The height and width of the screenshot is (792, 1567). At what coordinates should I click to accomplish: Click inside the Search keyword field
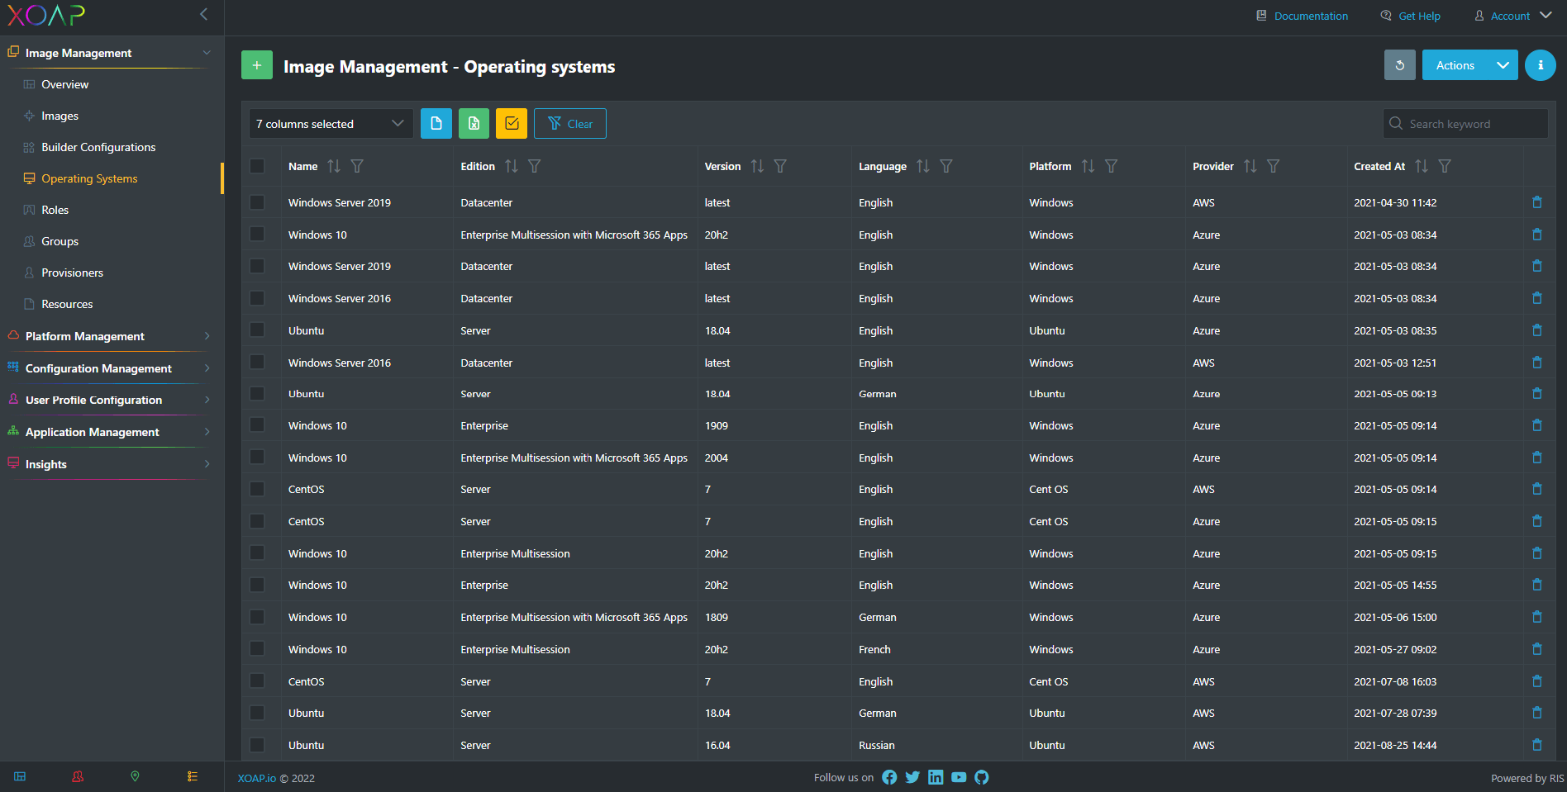coord(1465,124)
